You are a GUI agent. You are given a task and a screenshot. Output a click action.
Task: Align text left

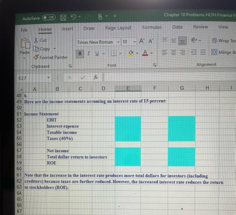[x=165, y=52]
